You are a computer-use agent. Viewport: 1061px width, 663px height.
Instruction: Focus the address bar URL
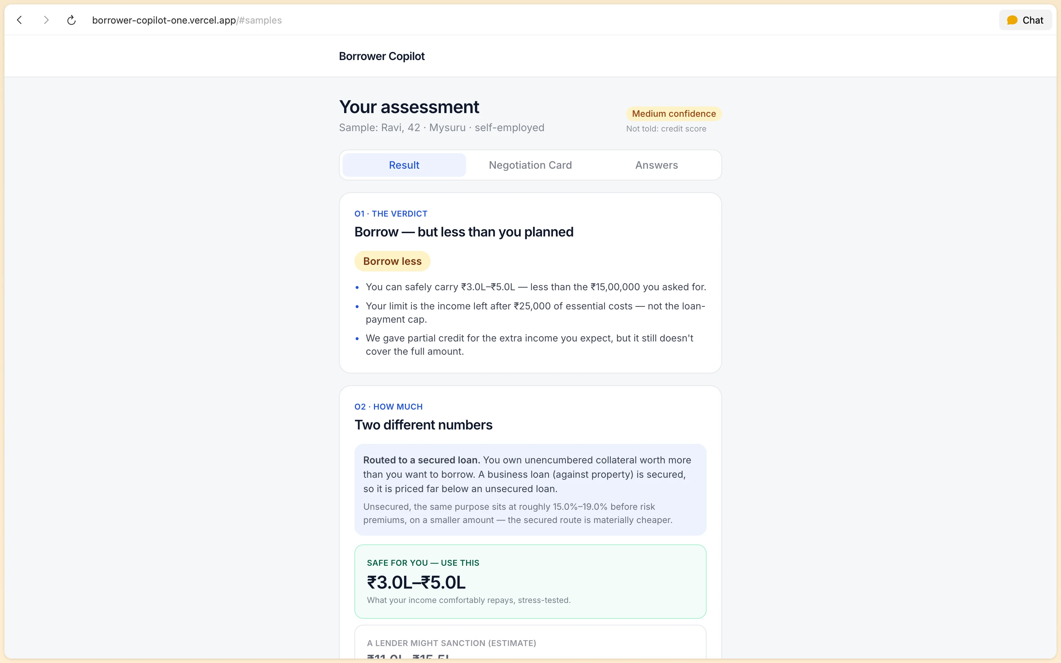[x=187, y=20]
